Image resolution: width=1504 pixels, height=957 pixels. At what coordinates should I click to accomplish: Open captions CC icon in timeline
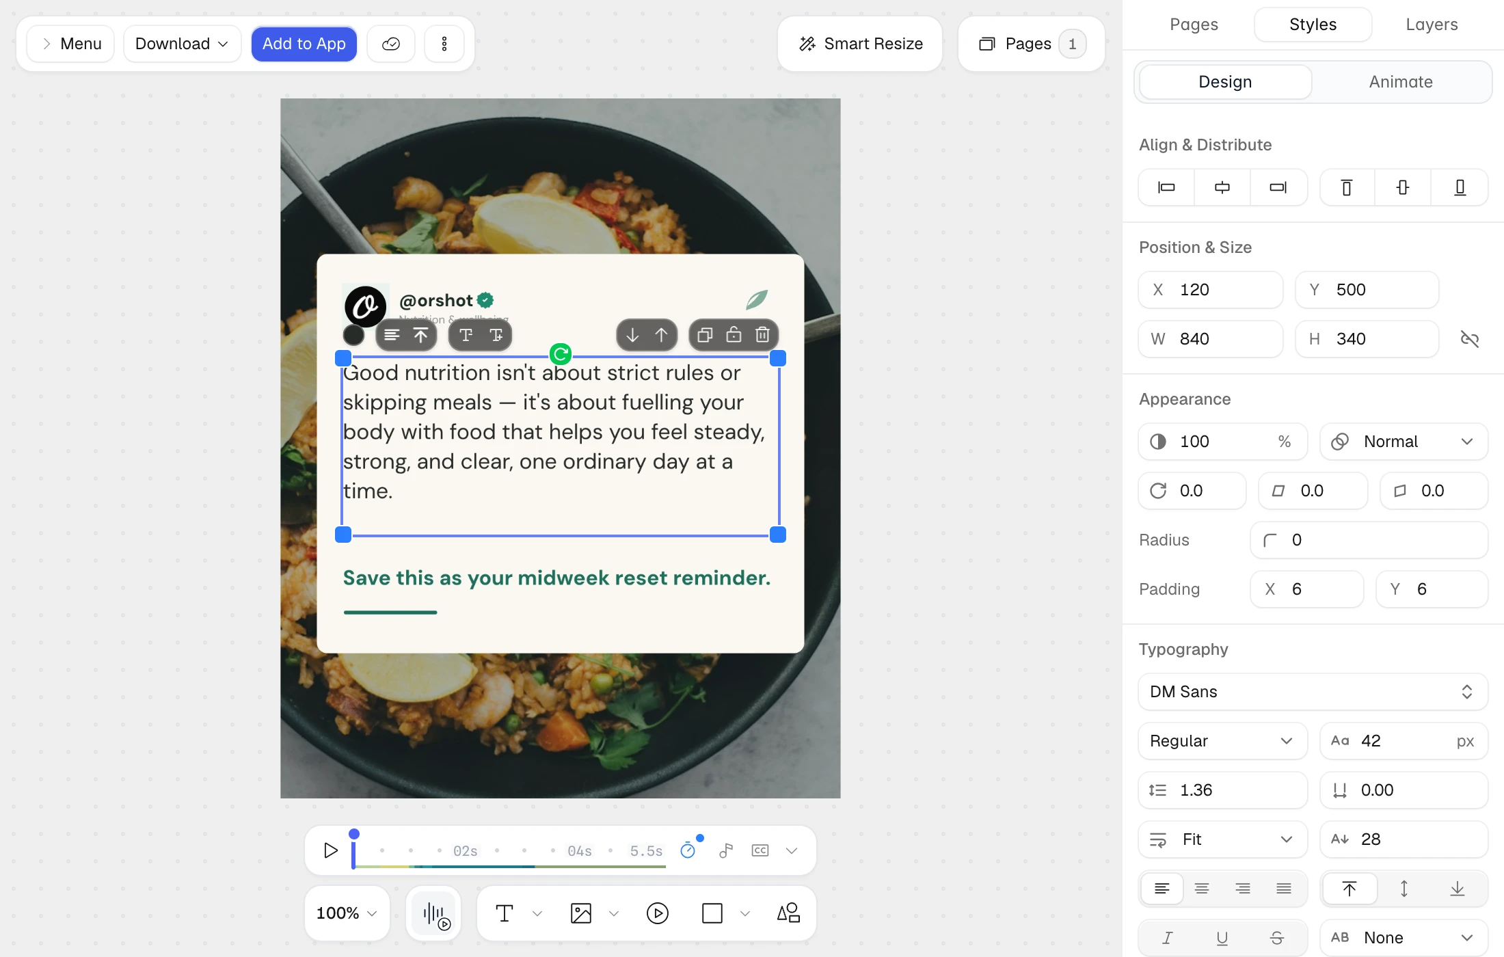tap(760, 850)
